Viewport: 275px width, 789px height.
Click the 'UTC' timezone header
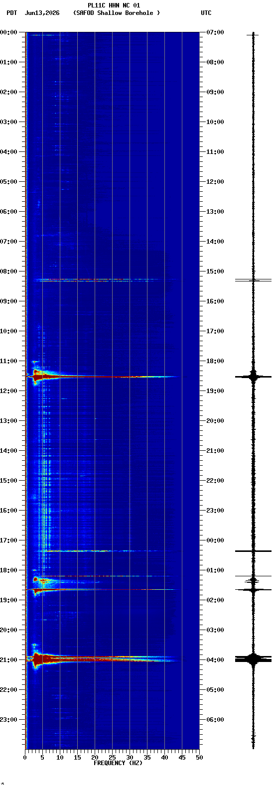[x=206, y=13]
